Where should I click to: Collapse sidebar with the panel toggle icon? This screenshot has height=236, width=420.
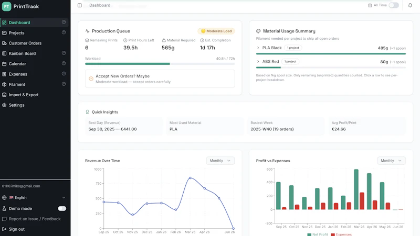80,5
